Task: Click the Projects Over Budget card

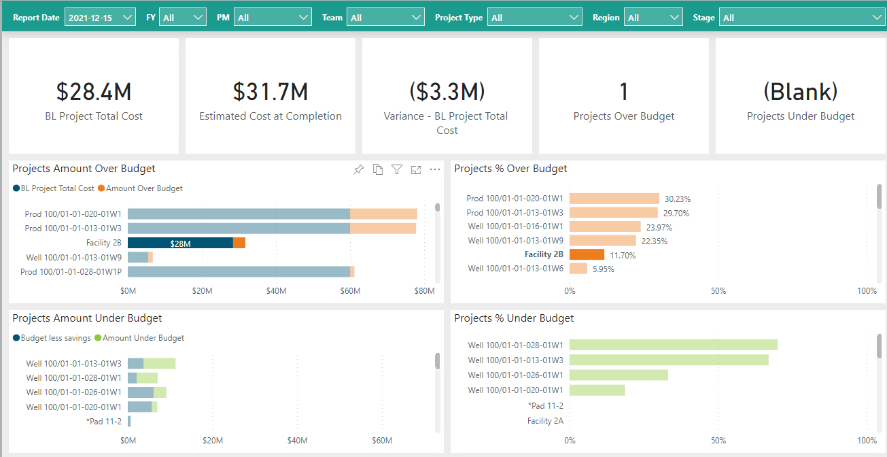Action: point(624,96)
